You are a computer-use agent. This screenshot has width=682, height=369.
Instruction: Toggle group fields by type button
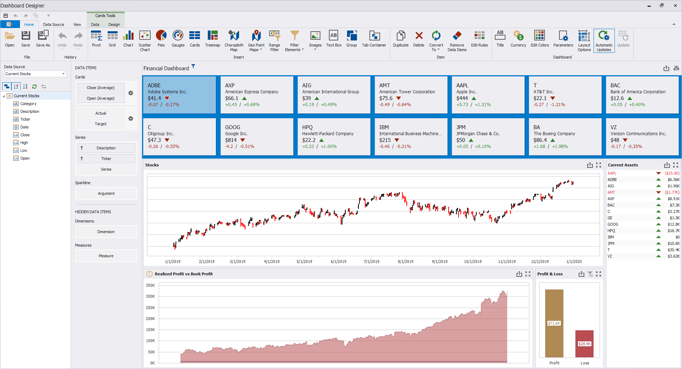[7, 86]
